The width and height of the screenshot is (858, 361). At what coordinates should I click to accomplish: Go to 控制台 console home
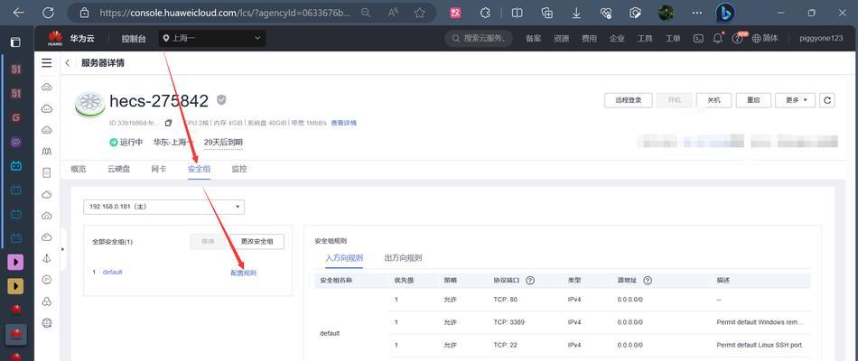click(134, 38)
